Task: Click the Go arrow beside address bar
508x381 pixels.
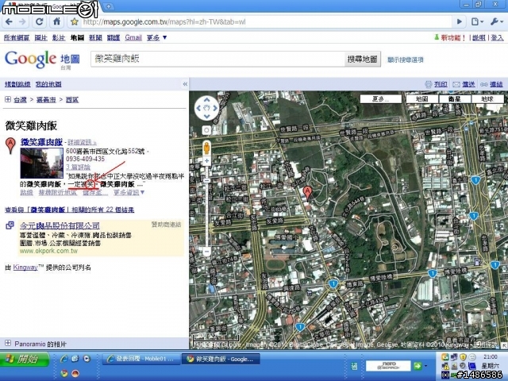Action: [x=459, y=22]
